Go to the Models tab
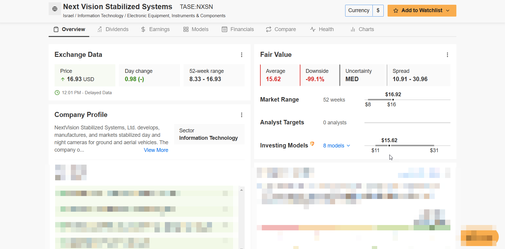Image resolution: width=505 pixels, height=249 pixels. click(196, 29)
